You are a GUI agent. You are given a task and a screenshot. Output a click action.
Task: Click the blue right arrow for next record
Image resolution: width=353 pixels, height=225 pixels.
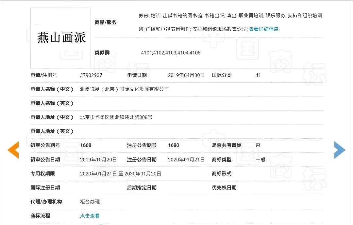(339, 150)
